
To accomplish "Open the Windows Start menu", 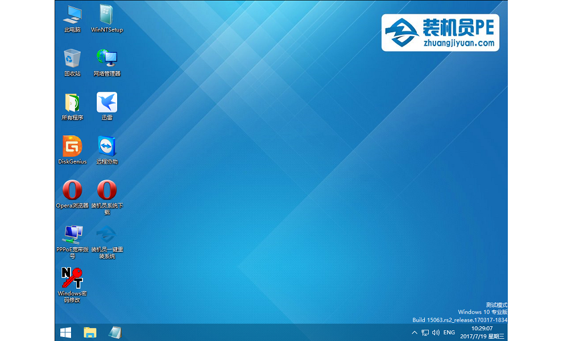I will (x=65, y=332).
